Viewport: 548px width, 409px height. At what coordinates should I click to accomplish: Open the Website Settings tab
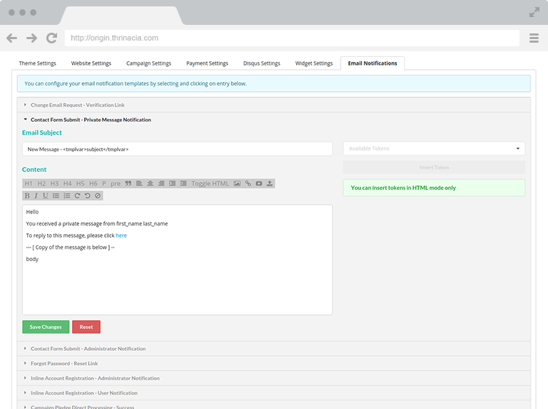91,63
